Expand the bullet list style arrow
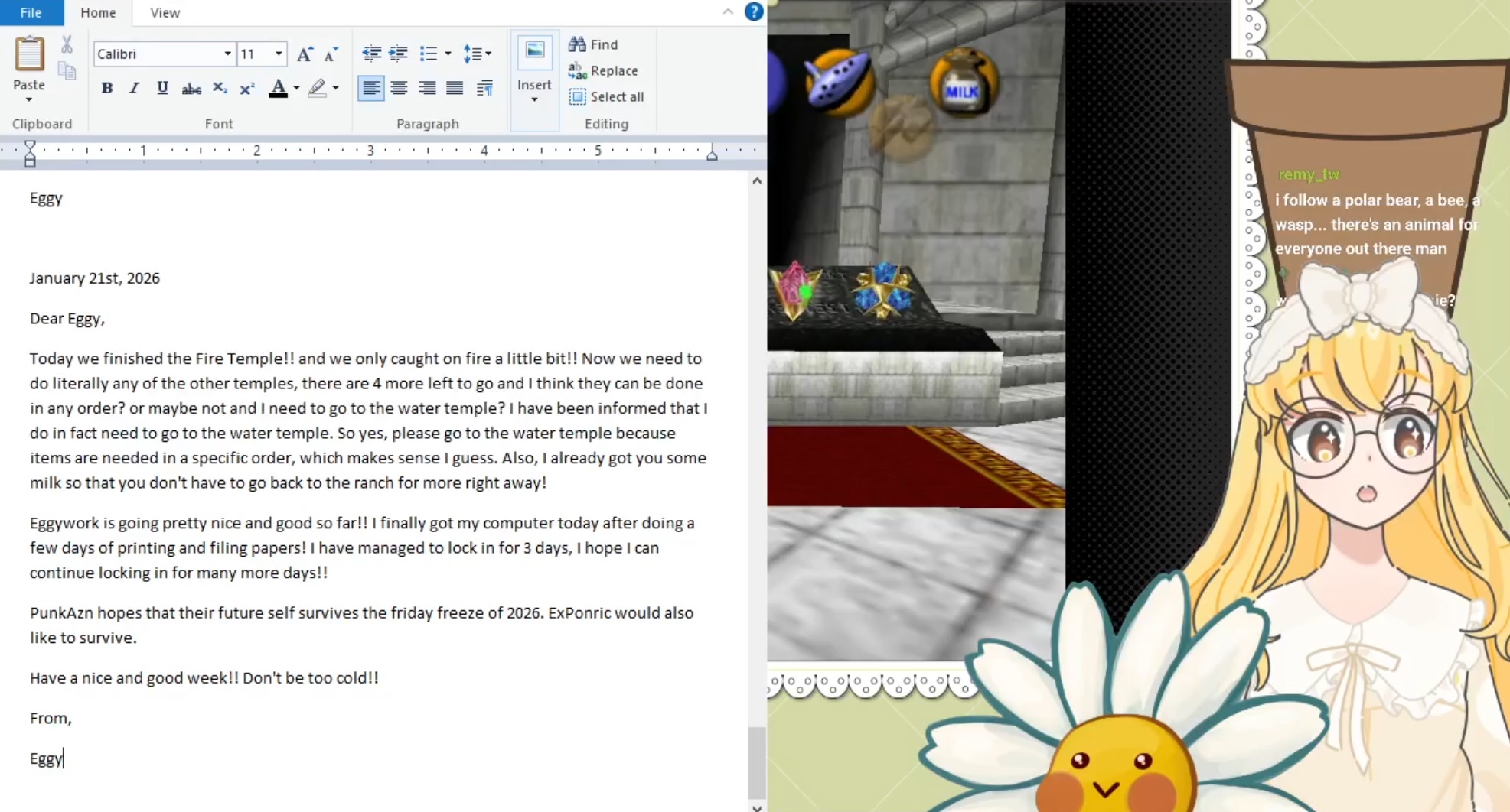1510x812 pixels. (448, 54)
